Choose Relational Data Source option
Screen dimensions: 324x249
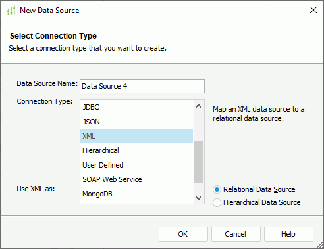click(254, 189)
